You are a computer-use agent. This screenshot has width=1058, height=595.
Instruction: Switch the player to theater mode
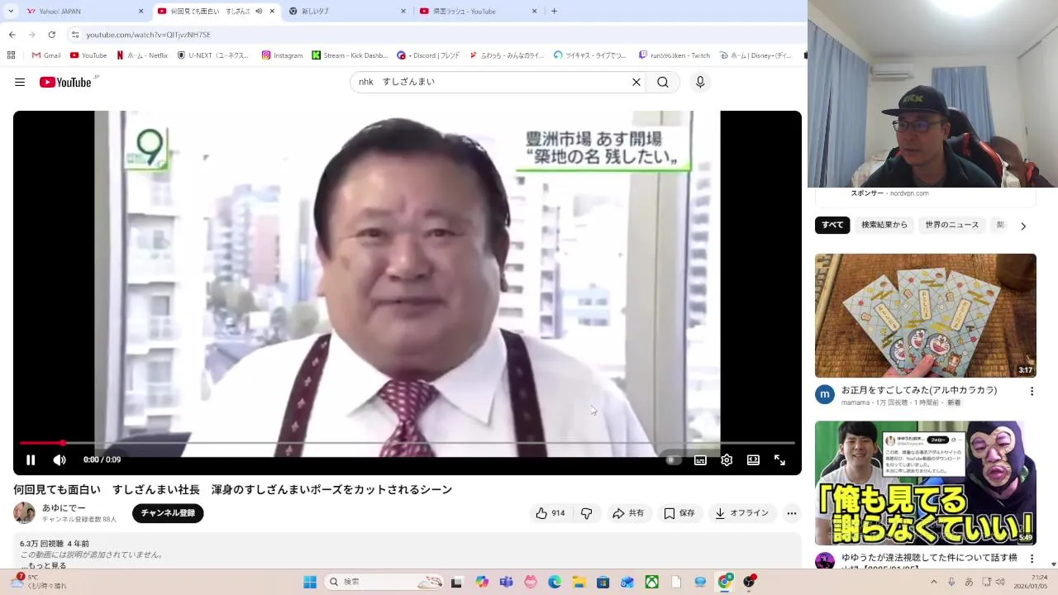(753, 459)
